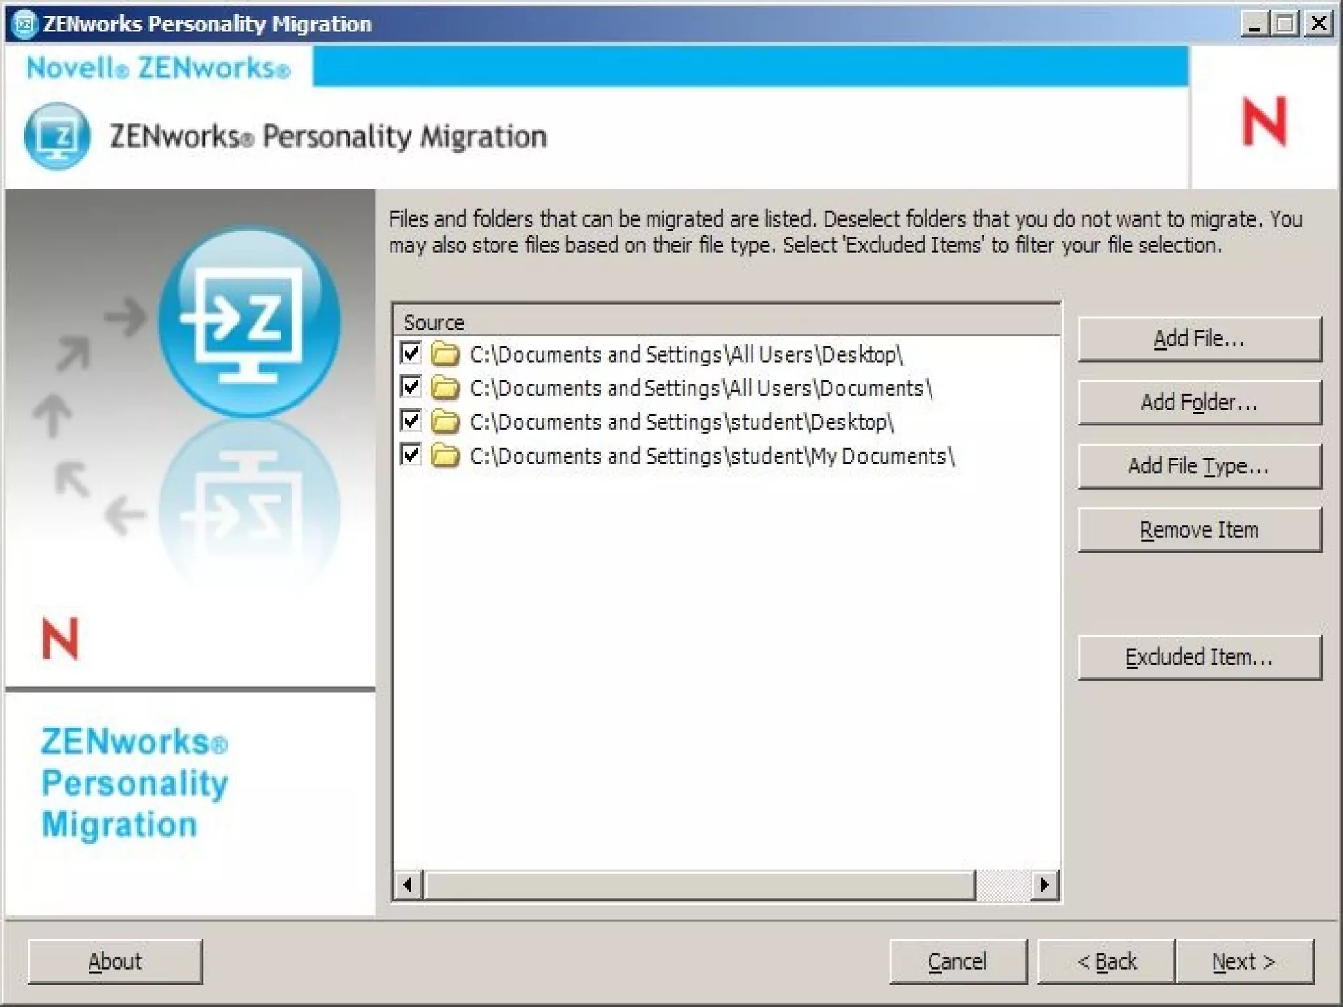Click folder icon for All Users Desktop
This screenshot has height=1007, width=1343.
(x=445, y=355)
